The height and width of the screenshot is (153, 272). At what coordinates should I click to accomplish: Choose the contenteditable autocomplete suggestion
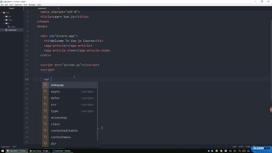[x=69, y=130]
